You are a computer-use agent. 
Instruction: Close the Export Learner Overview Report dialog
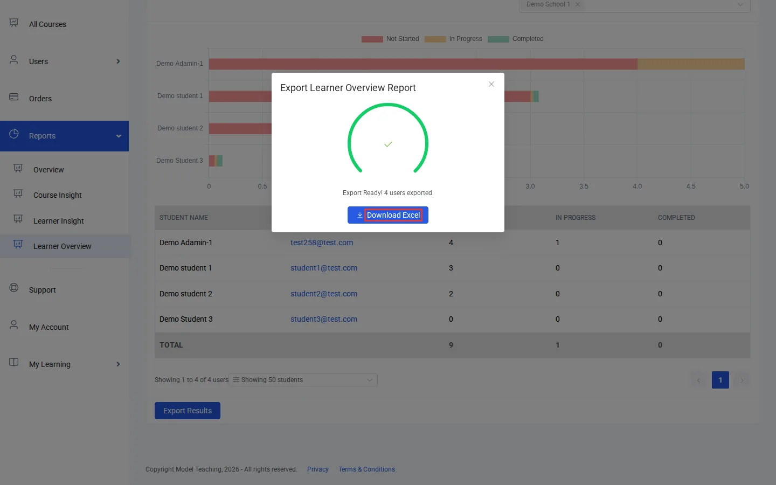[491, 84]
